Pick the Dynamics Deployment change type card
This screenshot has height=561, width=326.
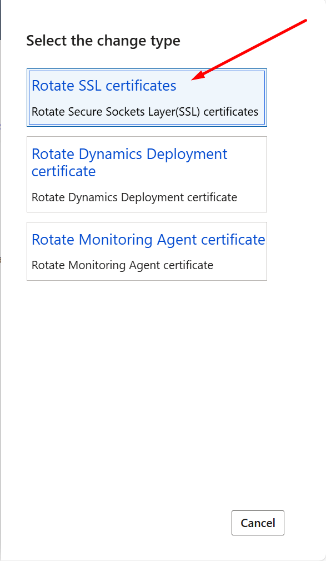[147, 174]
